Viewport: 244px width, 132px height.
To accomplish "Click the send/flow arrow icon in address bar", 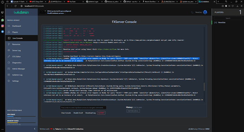I will point(230,6).
